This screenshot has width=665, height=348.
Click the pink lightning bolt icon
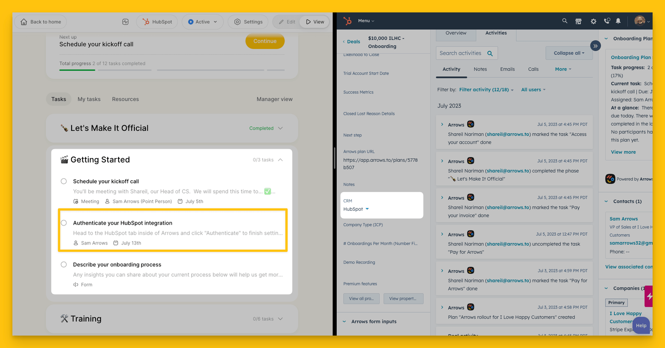649,296
